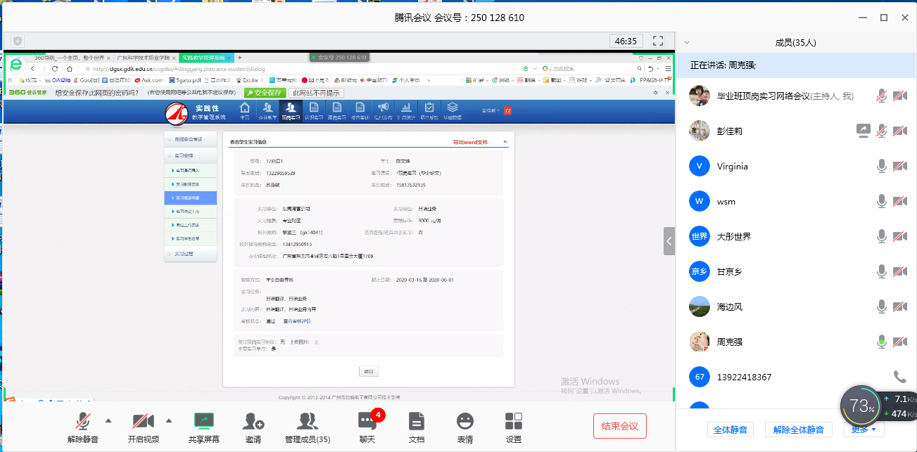Screen dimensions: 917x452
Task: Toggle 海边风's microphone icon
Action: (x=881, y=306)
